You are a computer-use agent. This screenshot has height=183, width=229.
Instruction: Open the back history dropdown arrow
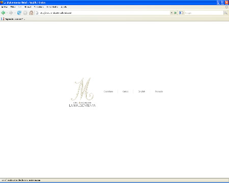7,13
